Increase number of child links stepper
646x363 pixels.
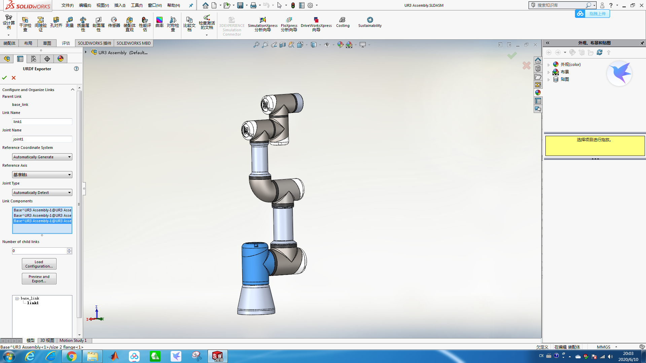click(69, 249)
